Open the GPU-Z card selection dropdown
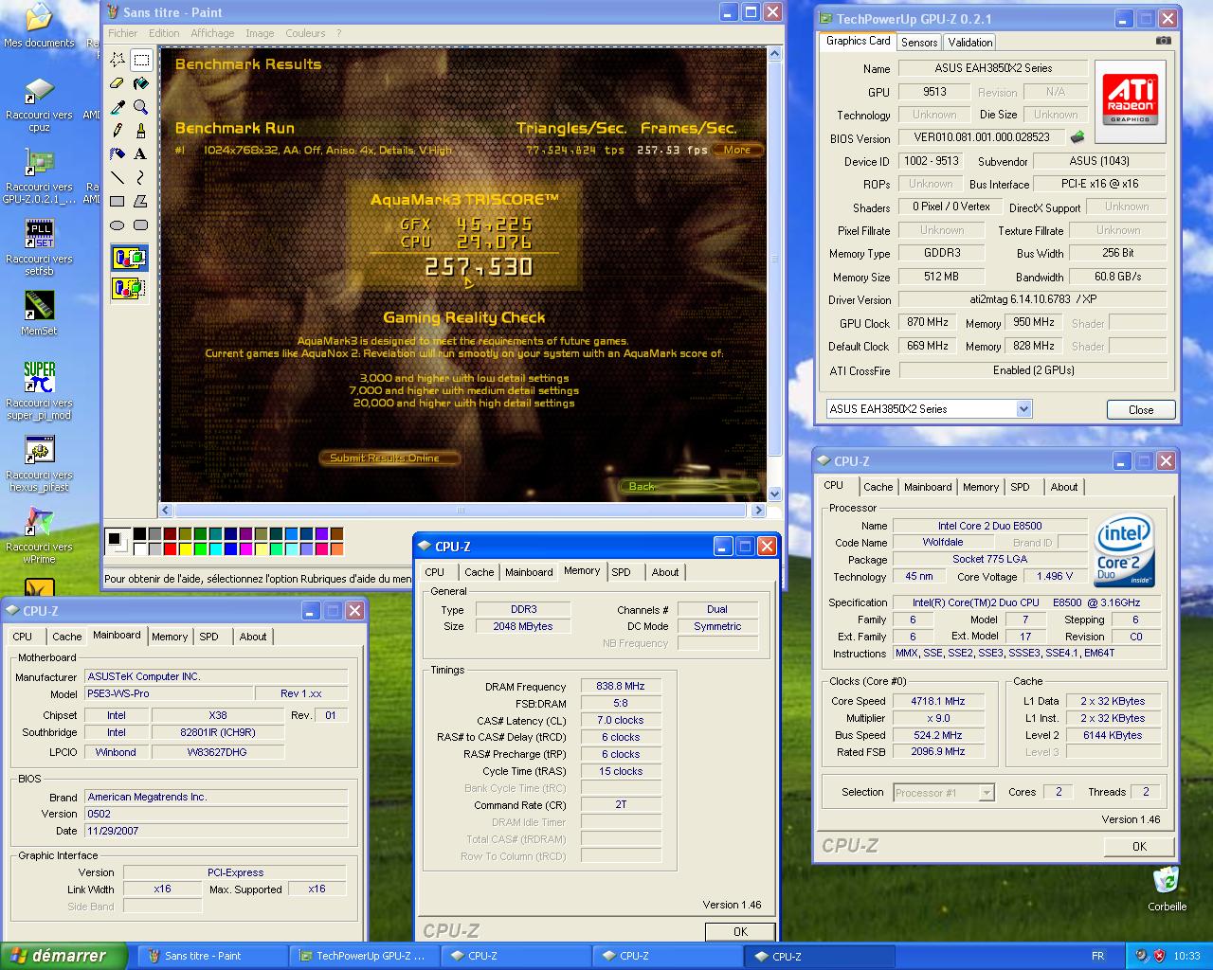The width and height of the screenshot is (1213, 970). (1023, 409)
